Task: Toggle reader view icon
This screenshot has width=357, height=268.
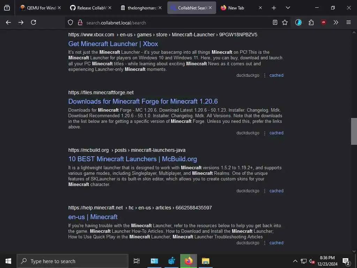Action: pos(275,22)
